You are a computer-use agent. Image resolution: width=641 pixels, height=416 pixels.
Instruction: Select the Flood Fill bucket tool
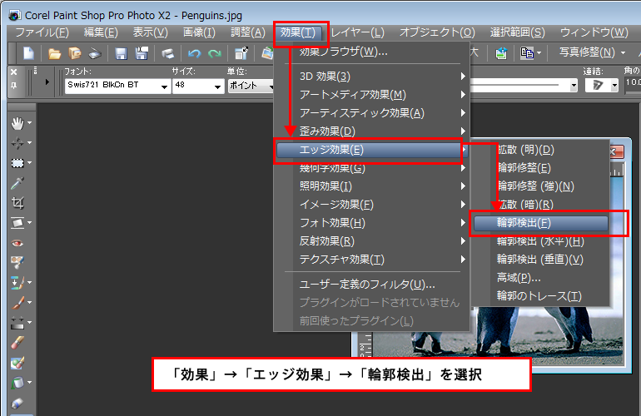point(17,383)
